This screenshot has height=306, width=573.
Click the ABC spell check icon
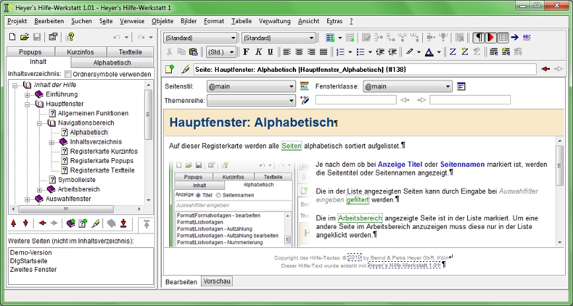coord(527,37)
